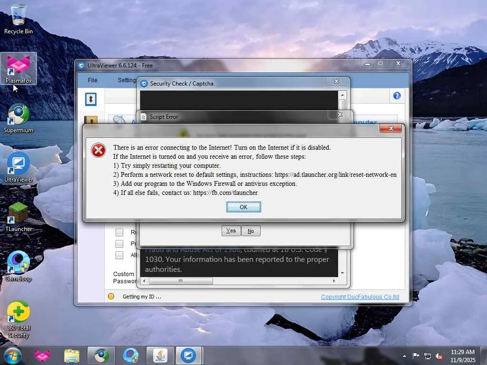Click the Captcha vertical scrollbar down arrow

coord(342,273)
